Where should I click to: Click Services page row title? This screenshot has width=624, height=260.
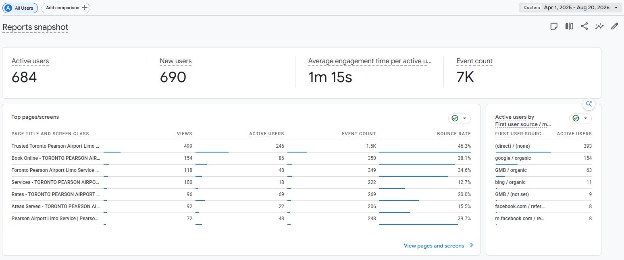click(55, 182)
